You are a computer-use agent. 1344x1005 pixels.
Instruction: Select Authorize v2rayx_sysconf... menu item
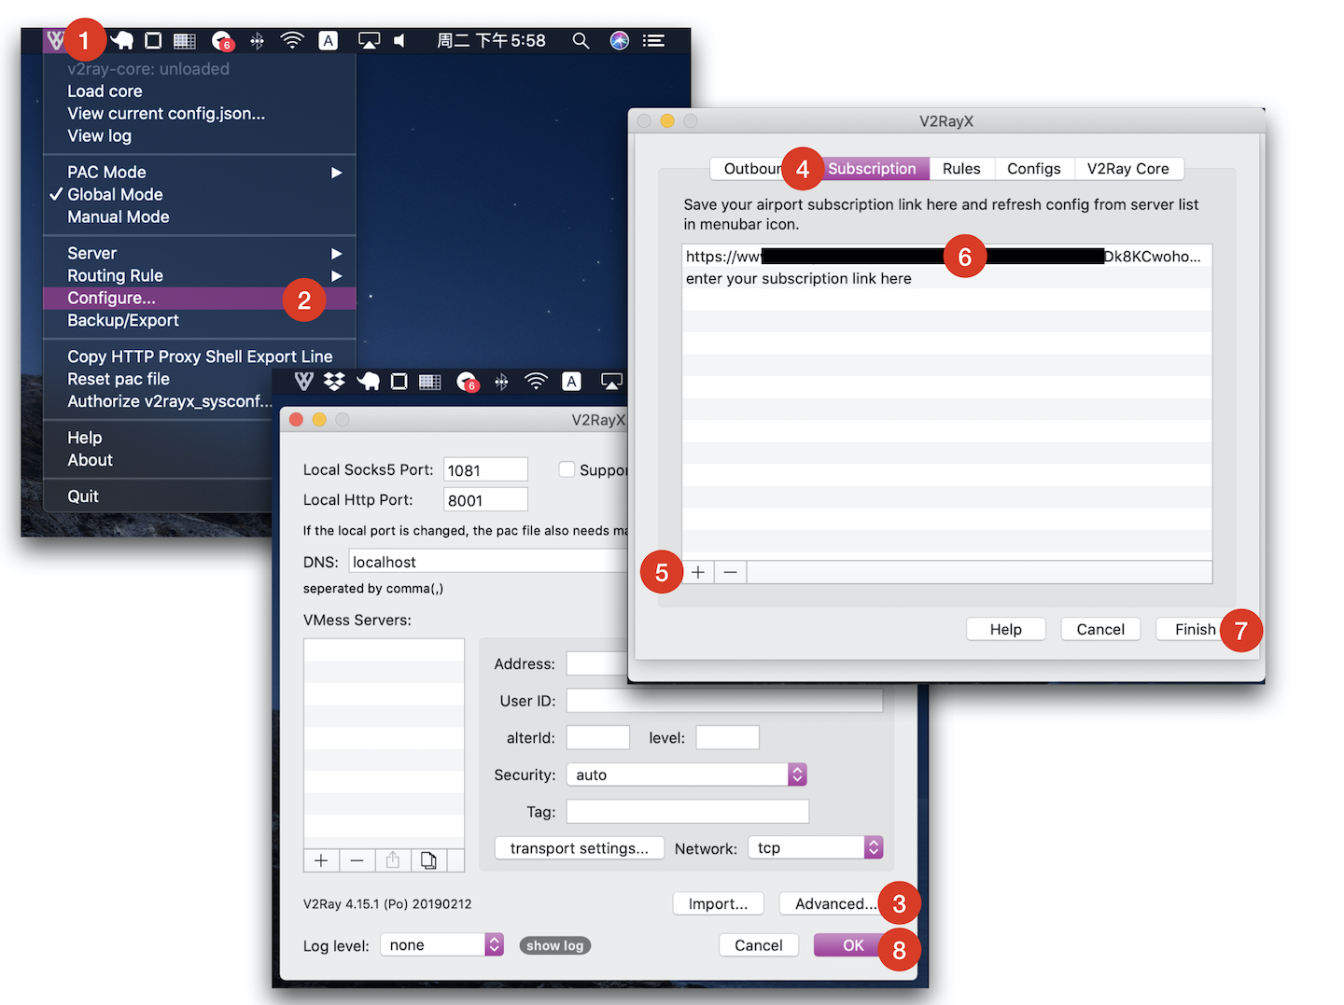159,401
